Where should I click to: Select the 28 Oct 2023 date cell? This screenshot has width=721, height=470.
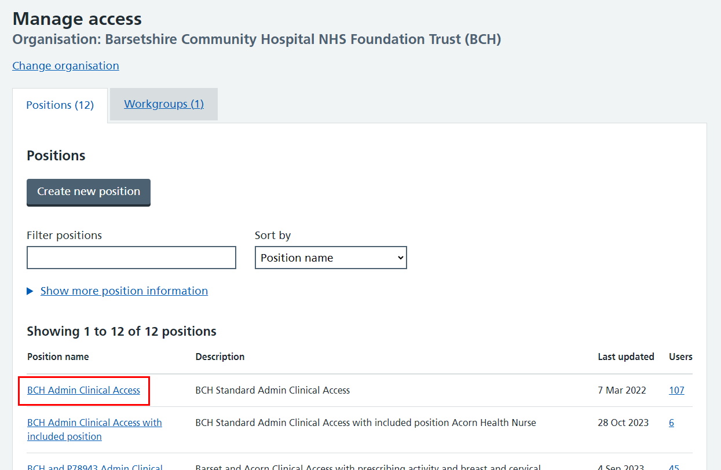point(623,423)
